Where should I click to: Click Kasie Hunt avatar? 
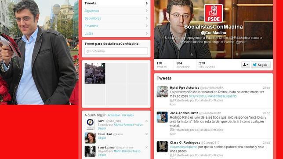[x=90, y=138]
